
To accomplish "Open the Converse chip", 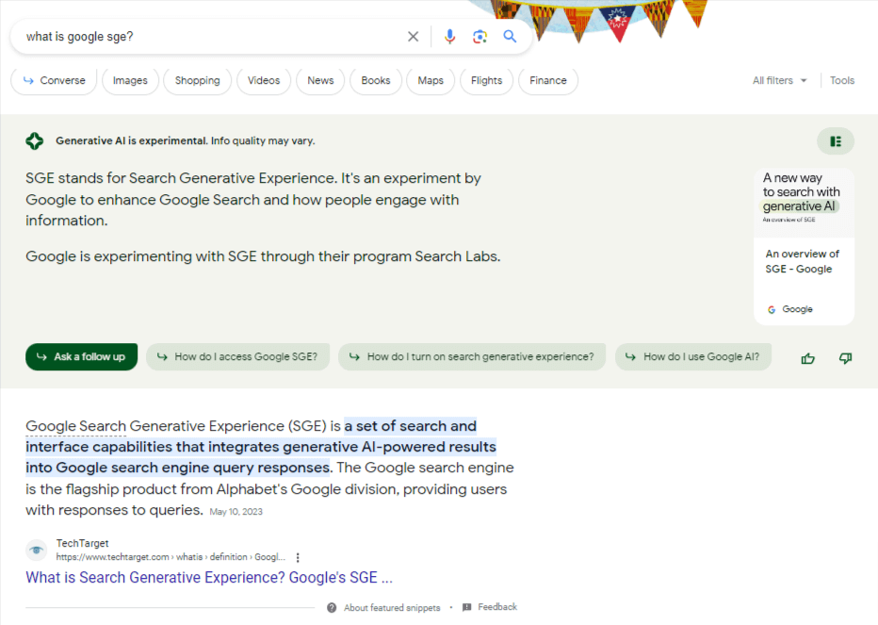I will [x=55, y=80].
